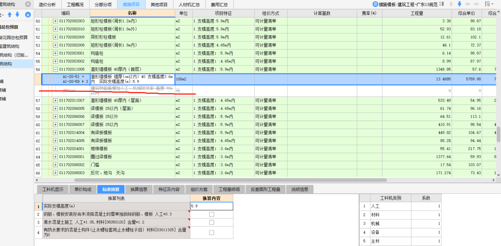This screenshot has height=246, width=501.
Task: Open the 造价分析 tab
Action: [47, 4]
